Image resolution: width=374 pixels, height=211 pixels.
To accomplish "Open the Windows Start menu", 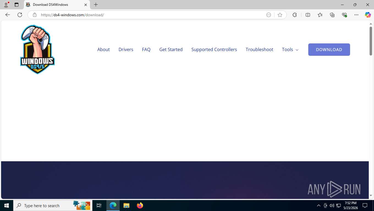I will tap(7, 206).
